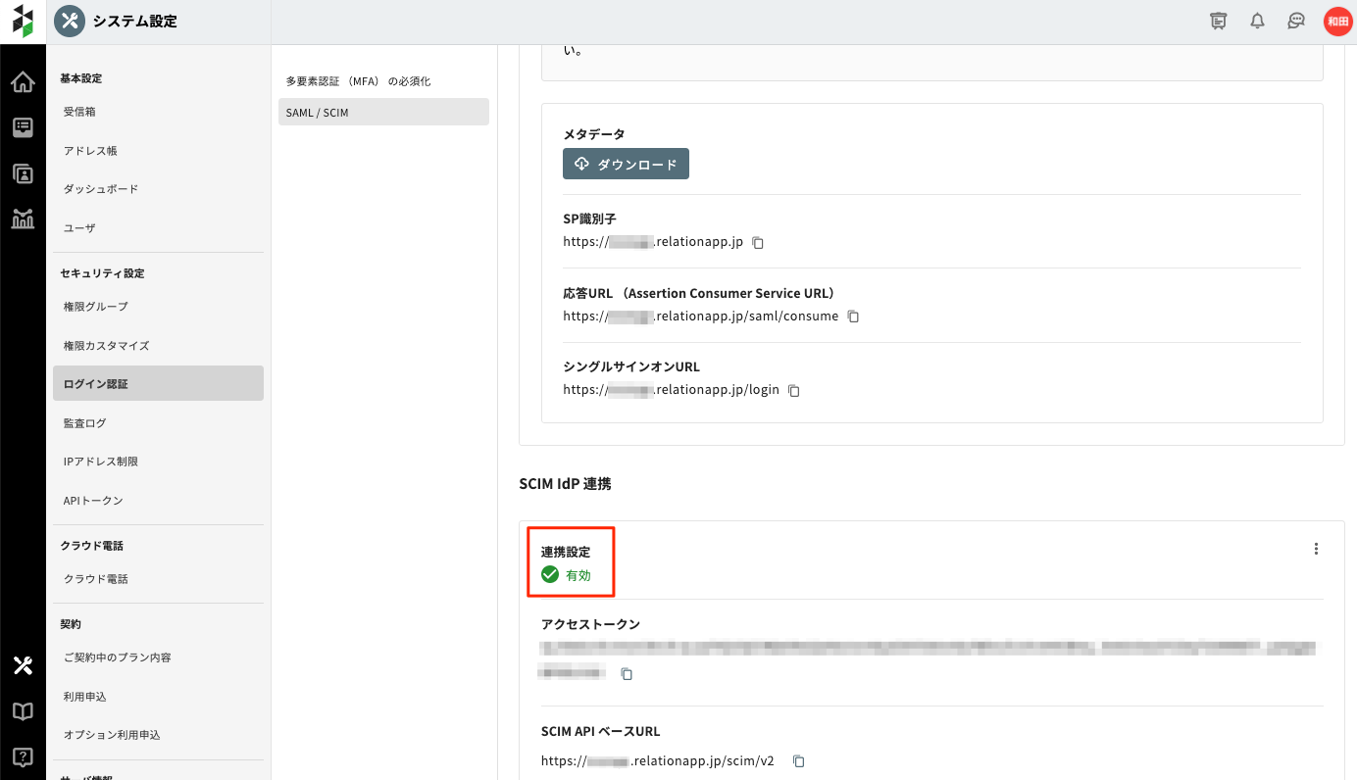Open 監査ログ in the settings menu

point(85,423)
